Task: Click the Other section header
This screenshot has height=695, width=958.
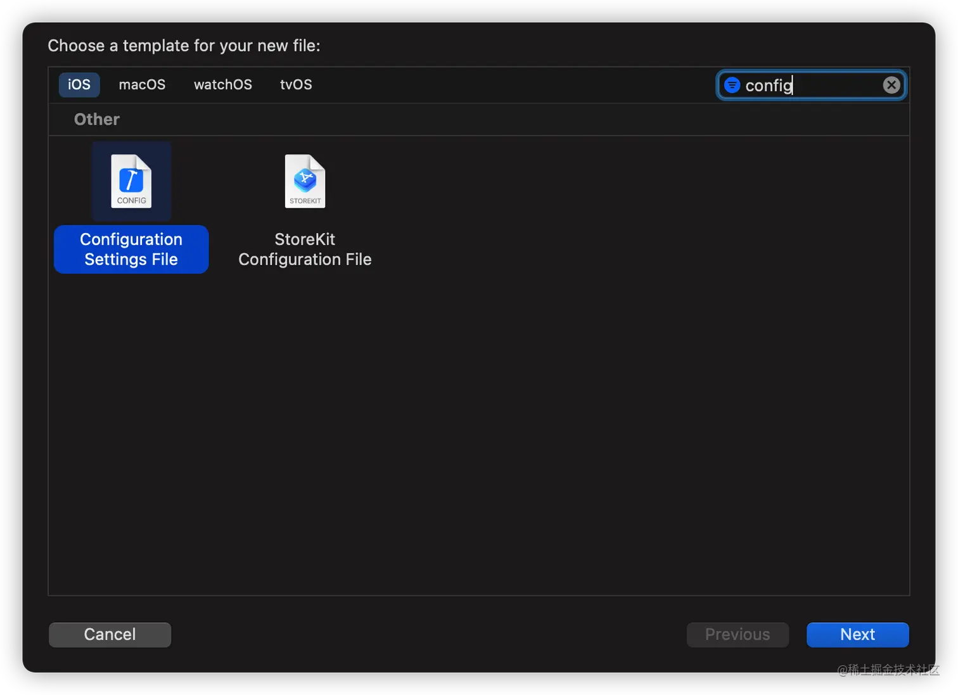Action: 97,119
